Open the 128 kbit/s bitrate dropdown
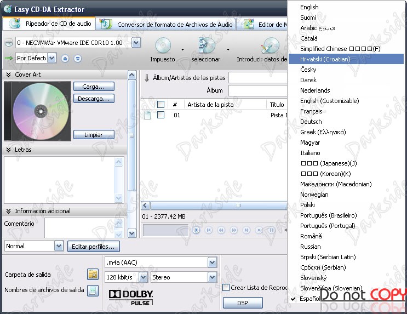Screen dimensions: 407x314 tap(143, 277)
